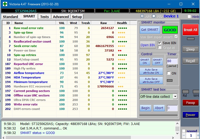The image size is (200, 139).
Task: Click the Passp button
Action: coord(190,103)
